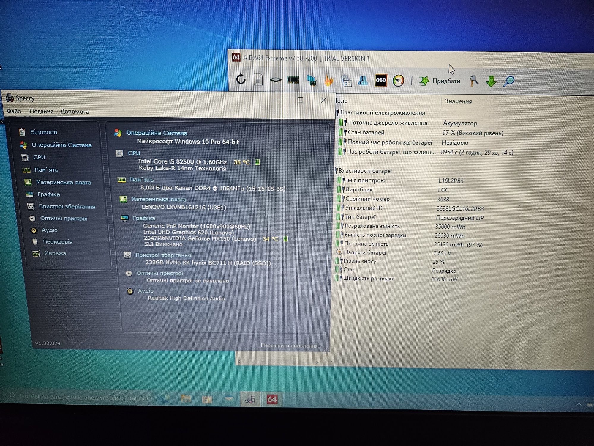Open the Файл menu in Speccy
The image size is (594, 446).
[14, 111]
